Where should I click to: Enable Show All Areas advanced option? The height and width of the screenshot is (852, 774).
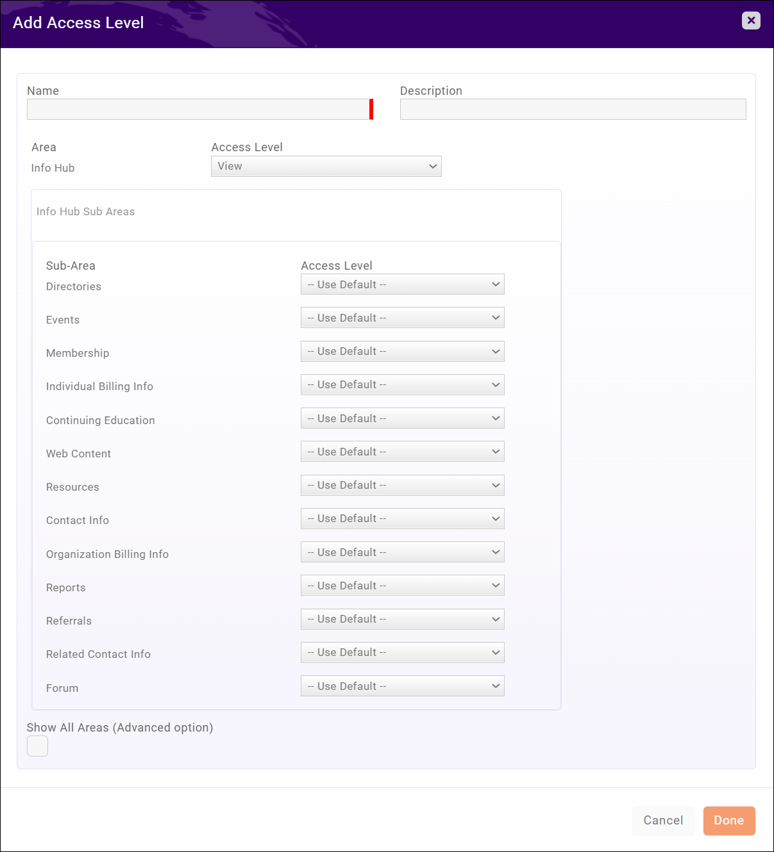[37, 746]
